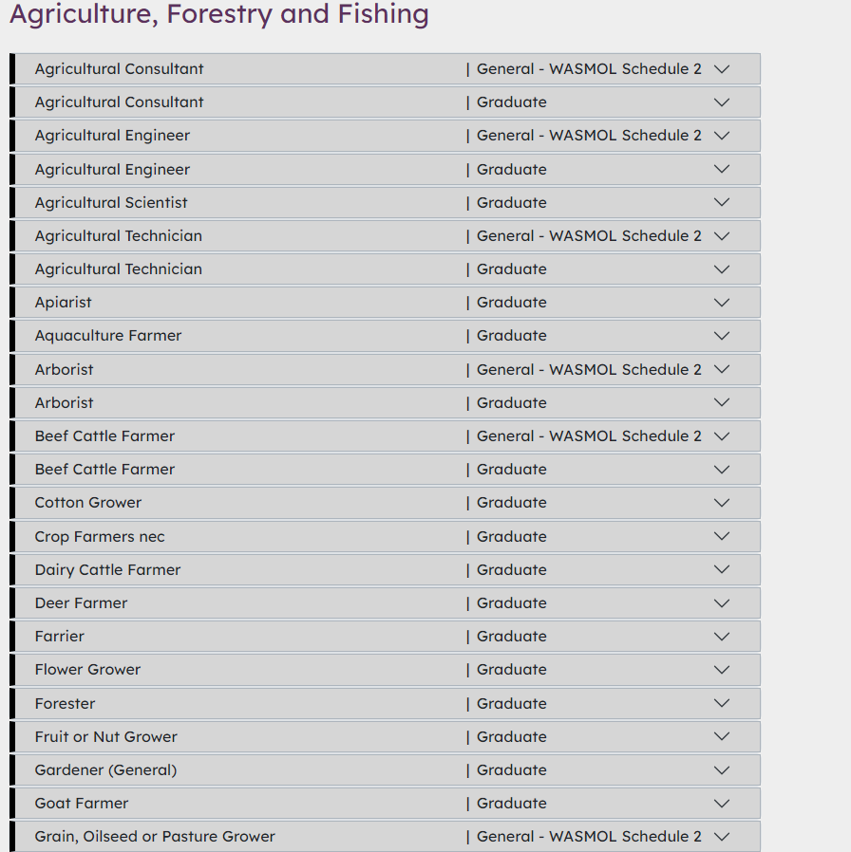Click the chevron next to Gardener (General)
Image resolution: width=851 pixels, height=852 pixels.
[x=722, y=769]
